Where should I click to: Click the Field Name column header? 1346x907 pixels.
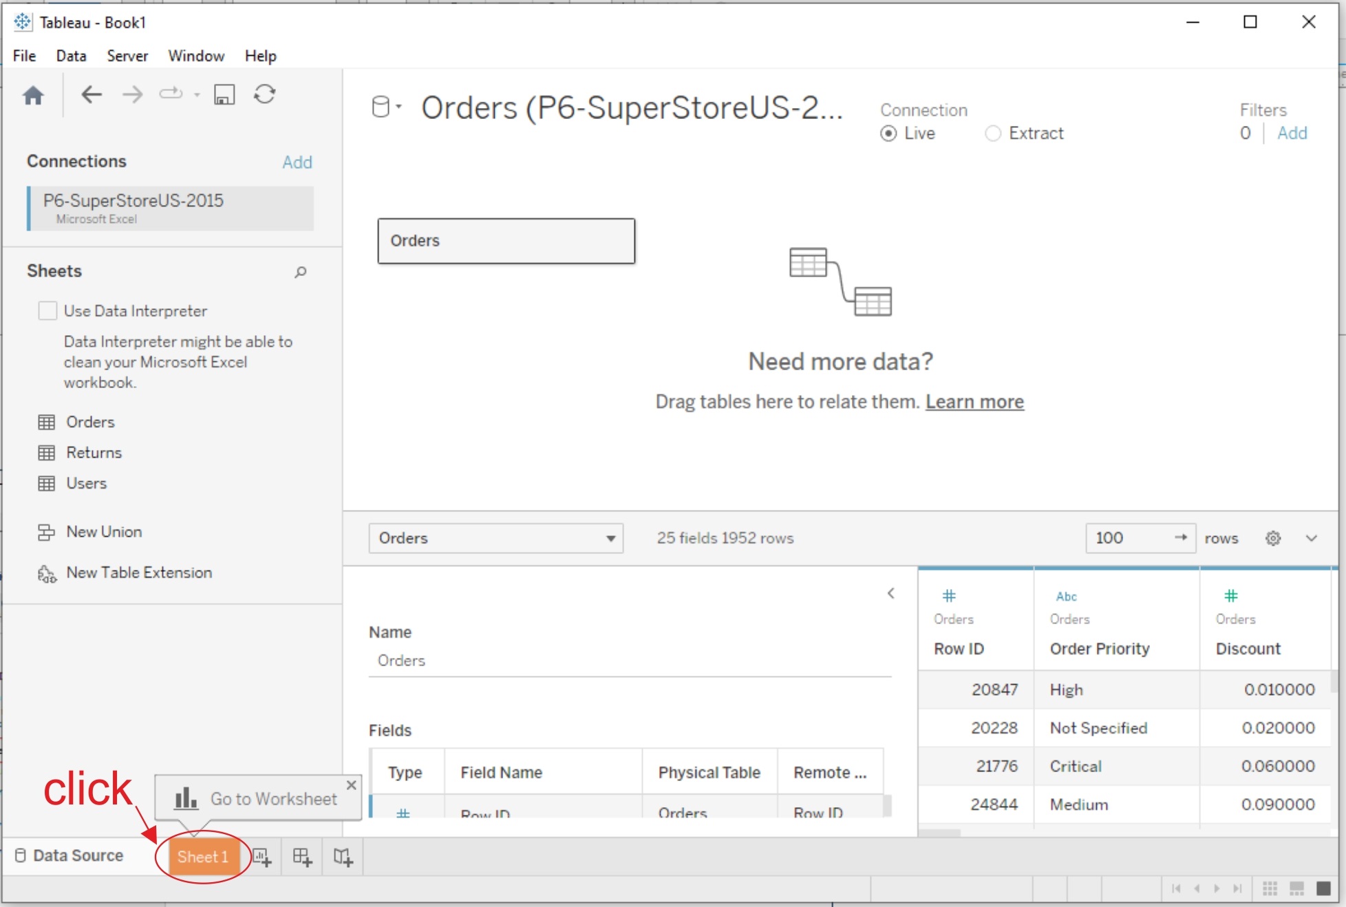point(543,772)
